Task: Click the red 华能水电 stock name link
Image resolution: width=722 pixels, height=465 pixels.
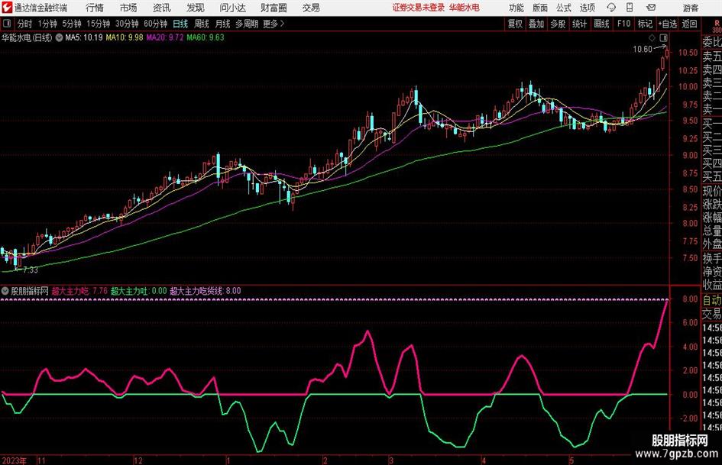Action: (465, 8)
